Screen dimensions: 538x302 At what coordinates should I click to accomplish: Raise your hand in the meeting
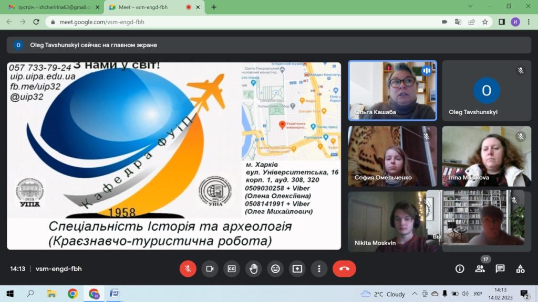pyautogui.click(x=254, y=269)
